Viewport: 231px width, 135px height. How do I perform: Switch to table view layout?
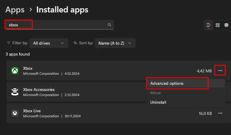click(226, 25)
